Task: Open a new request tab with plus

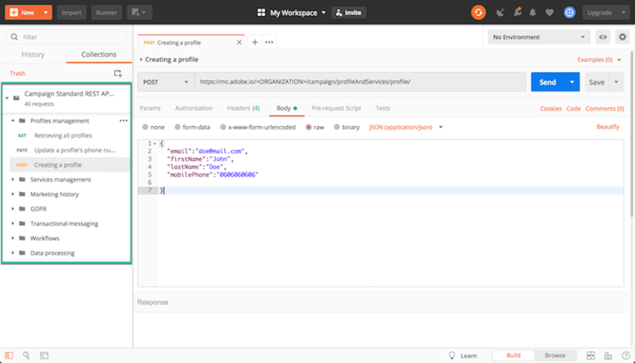Action: click(x=255, y=42)
